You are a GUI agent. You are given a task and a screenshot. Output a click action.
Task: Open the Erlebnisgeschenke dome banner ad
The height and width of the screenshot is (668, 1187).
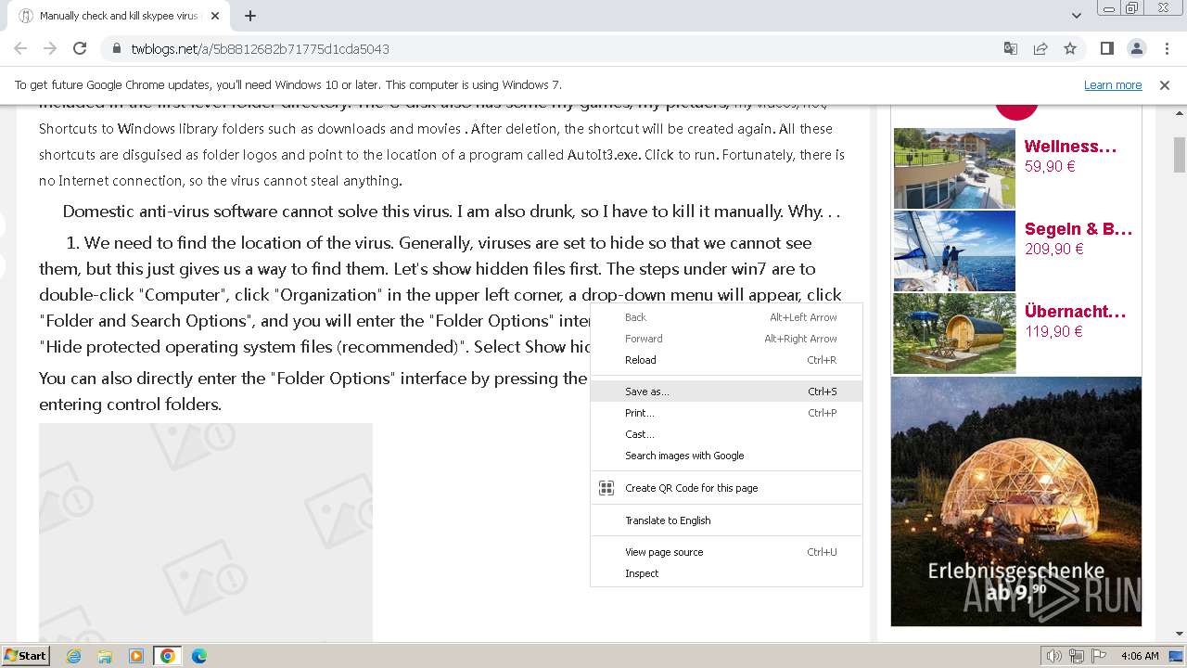[x=1016, y=501]
